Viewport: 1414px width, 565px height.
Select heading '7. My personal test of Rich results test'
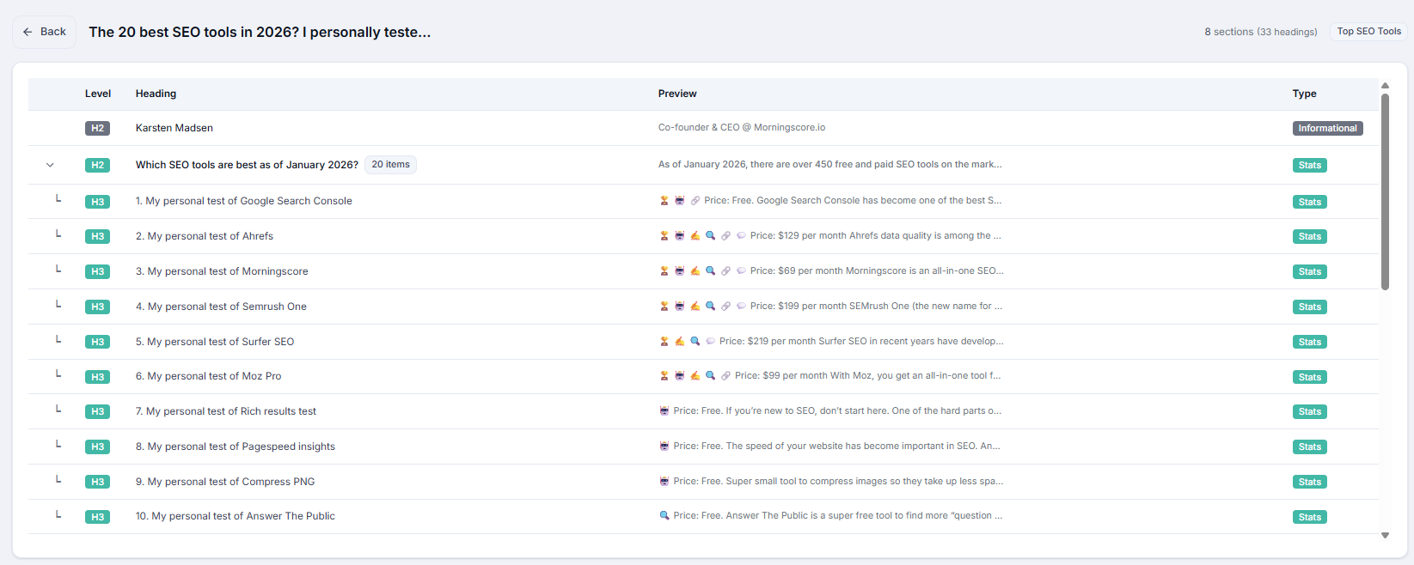click(226, 411)
